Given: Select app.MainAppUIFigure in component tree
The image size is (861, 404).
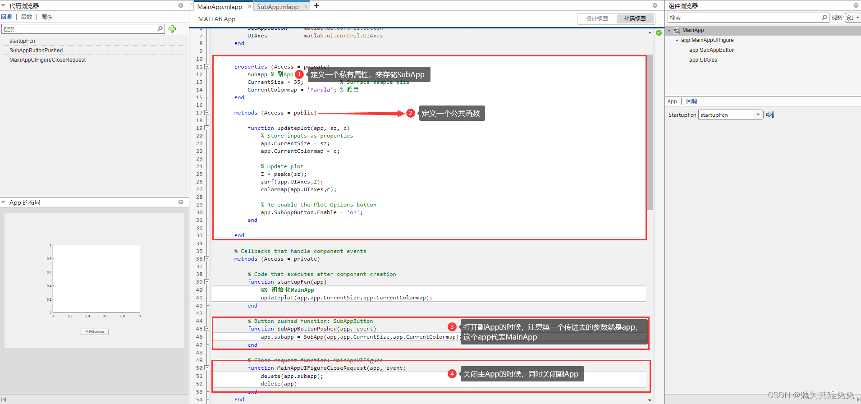Looking at the screenshot, I should (707, 40).
